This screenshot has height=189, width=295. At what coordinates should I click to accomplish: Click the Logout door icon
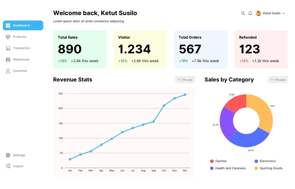[8, 166]
